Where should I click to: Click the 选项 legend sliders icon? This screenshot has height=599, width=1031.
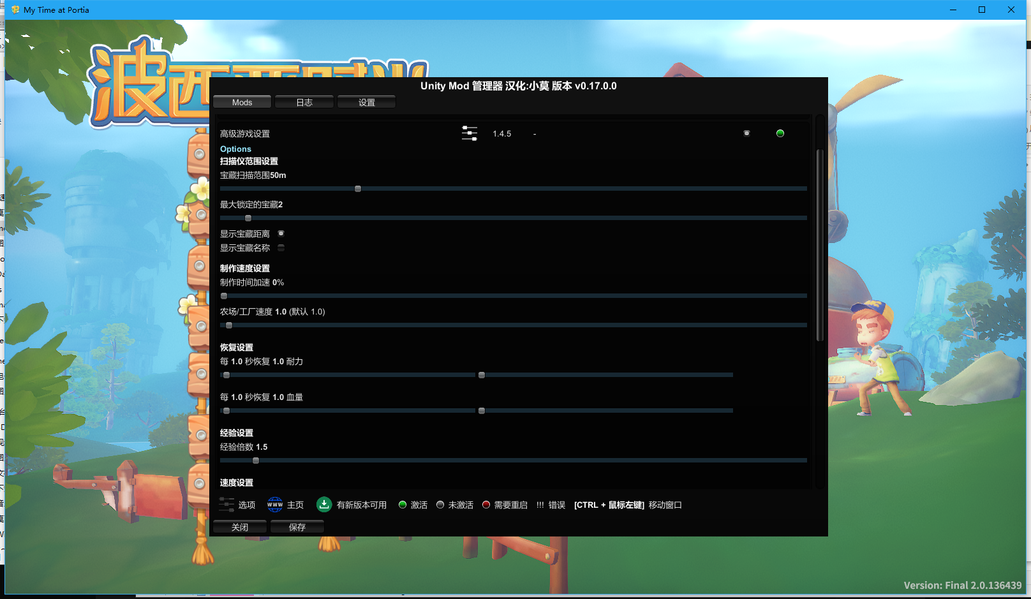226,505
